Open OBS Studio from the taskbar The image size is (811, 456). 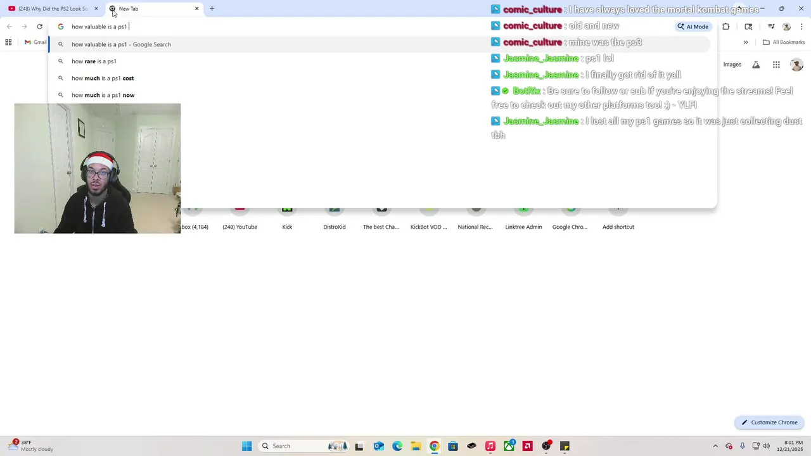point(546,446)
